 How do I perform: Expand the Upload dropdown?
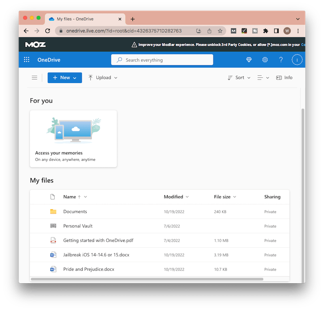[103, 77]
